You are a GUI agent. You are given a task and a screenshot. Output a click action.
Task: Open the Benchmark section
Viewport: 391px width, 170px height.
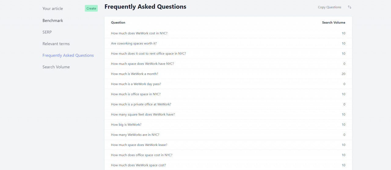(x=53, y=21)
